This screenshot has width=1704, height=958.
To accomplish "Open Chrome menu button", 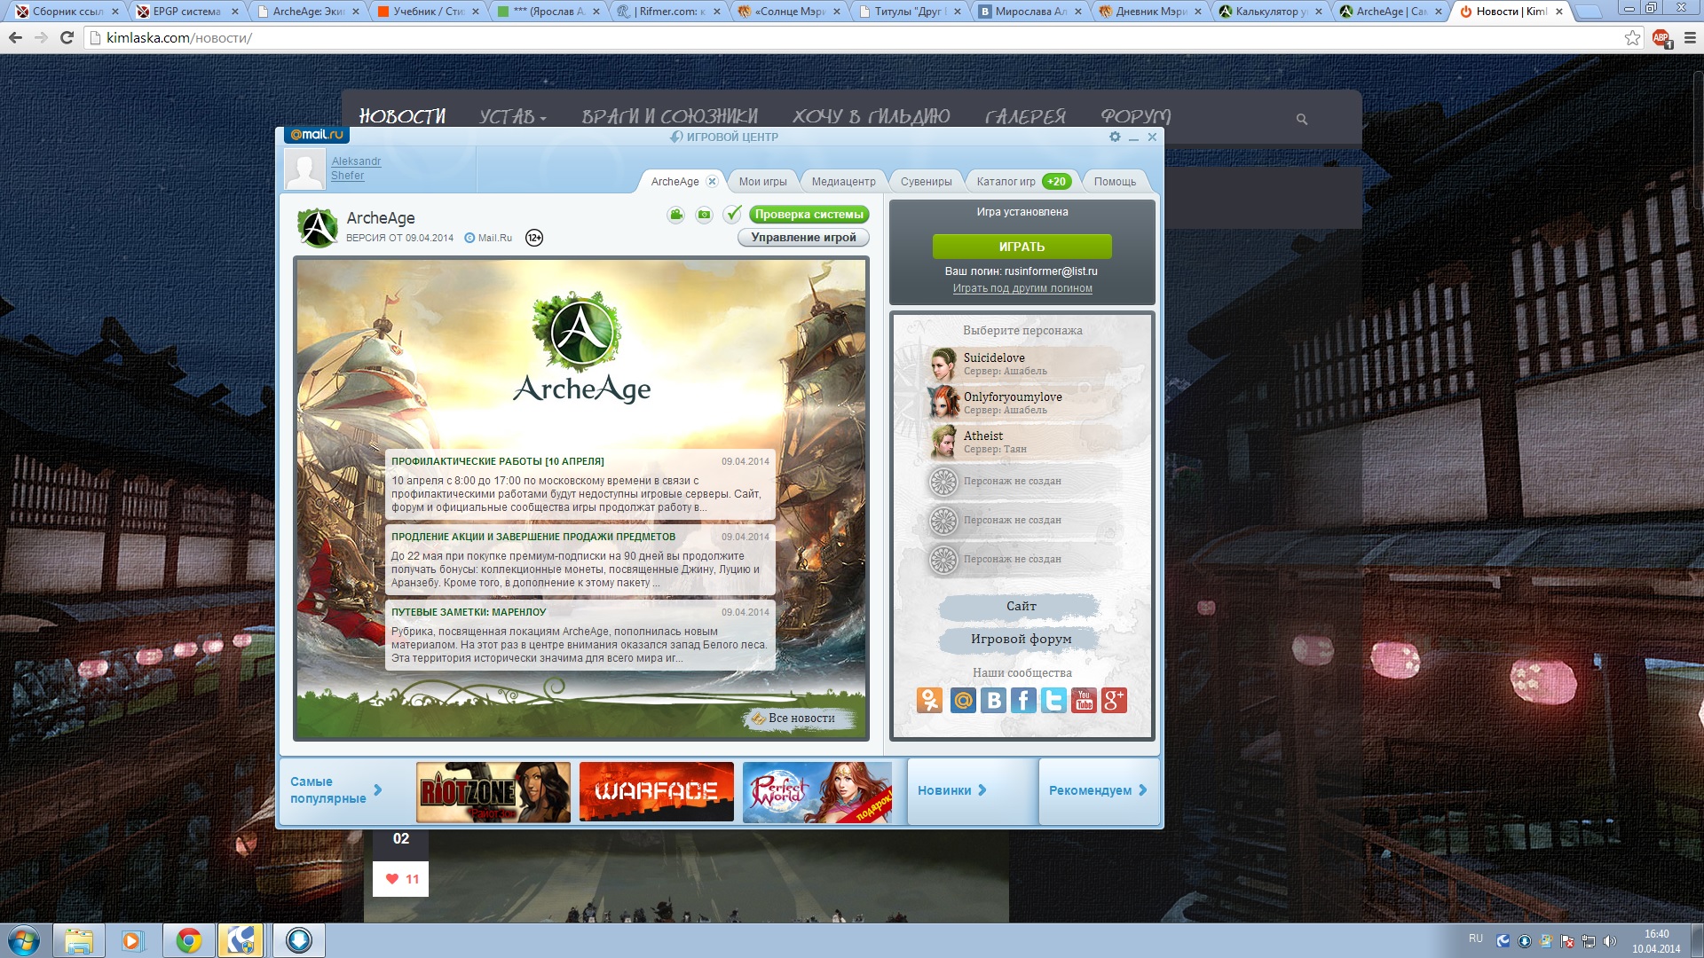I will coord(1690,38).
